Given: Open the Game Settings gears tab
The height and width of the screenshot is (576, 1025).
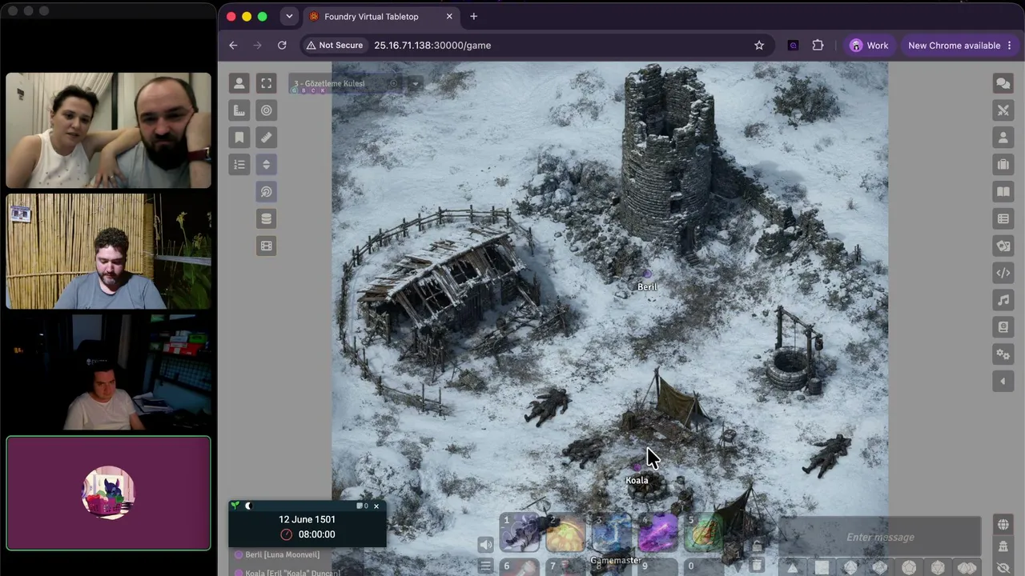Looking at the screenshot, I should point(1003,354).
